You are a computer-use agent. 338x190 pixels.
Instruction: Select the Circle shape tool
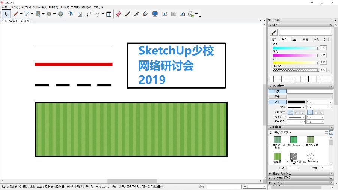coord(49,14)
